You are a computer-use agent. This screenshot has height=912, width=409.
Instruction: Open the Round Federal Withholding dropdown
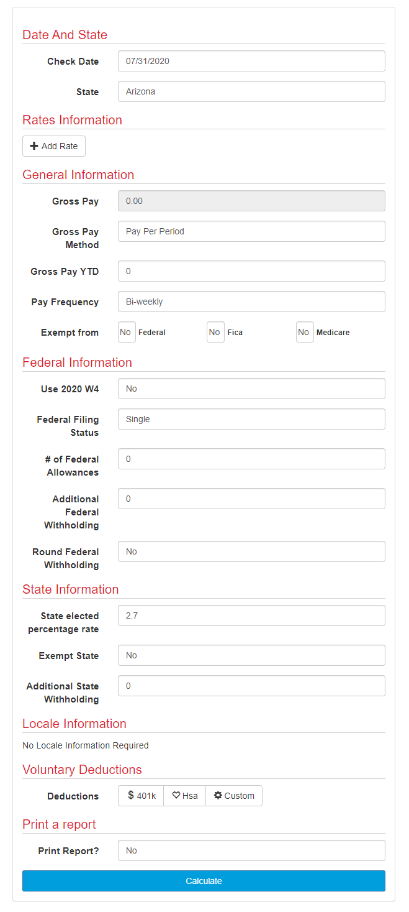tap(251, 551)
